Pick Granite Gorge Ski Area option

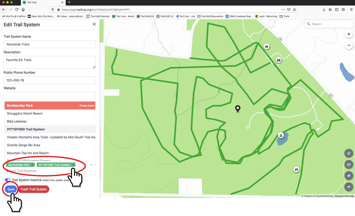(50, 145)
